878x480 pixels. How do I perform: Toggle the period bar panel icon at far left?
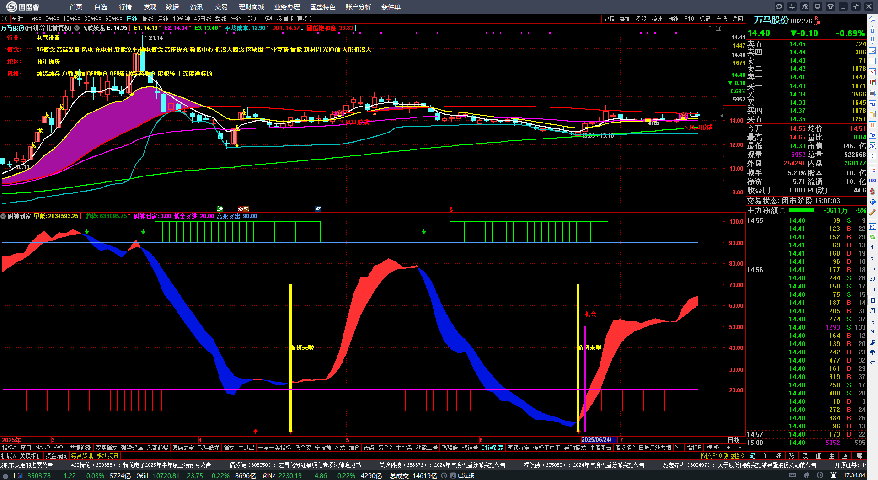[x=5, y=19]
